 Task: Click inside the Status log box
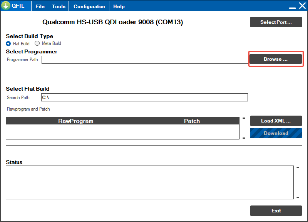point(150,182)
